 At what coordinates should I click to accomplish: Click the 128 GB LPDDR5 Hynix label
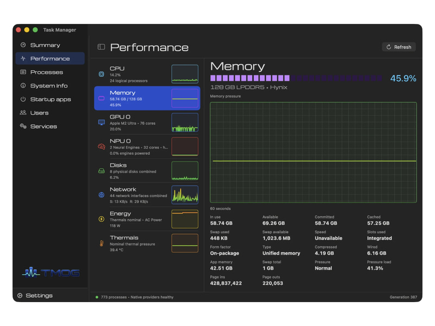[249, 87]
